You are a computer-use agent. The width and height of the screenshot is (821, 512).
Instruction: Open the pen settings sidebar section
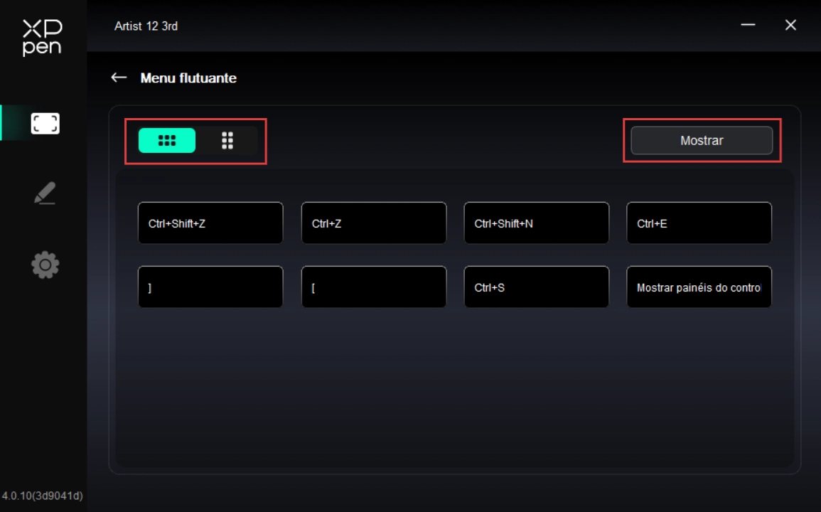[45, 193]
